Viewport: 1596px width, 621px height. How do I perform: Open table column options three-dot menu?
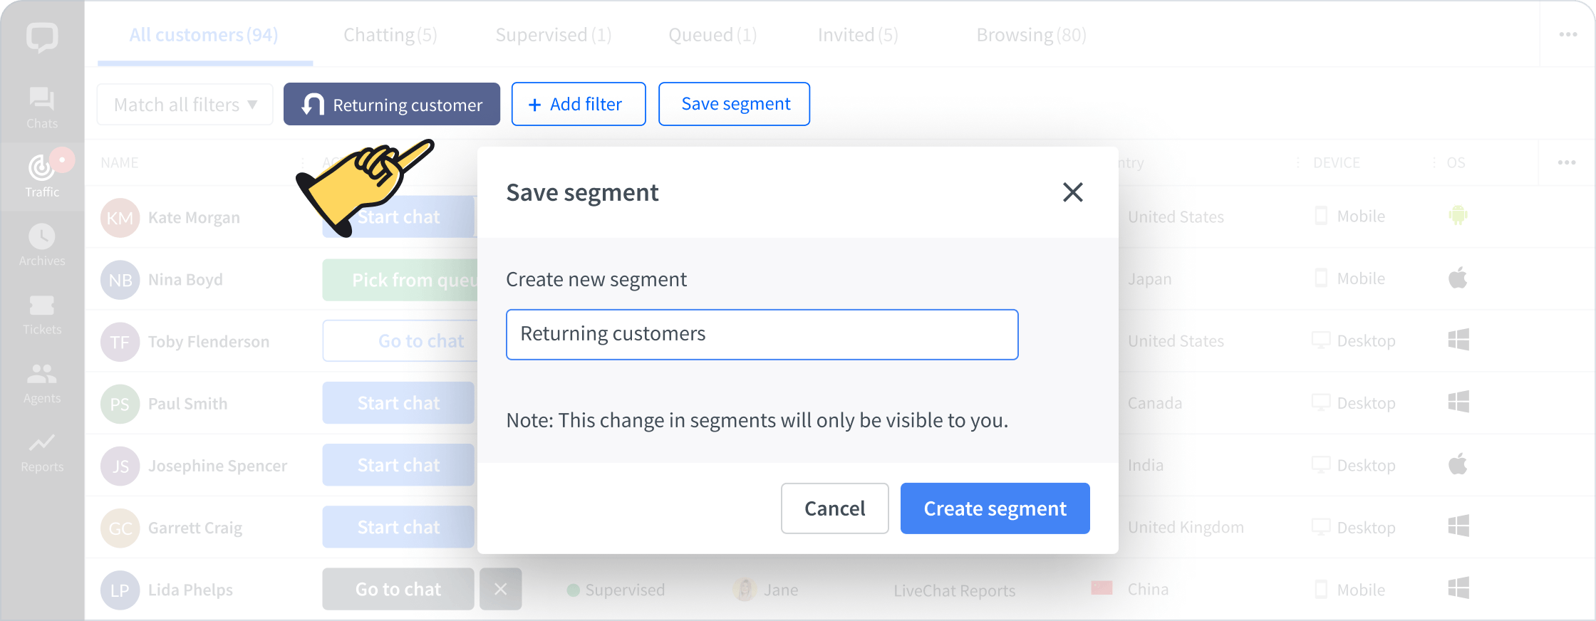pos(1566,162)
